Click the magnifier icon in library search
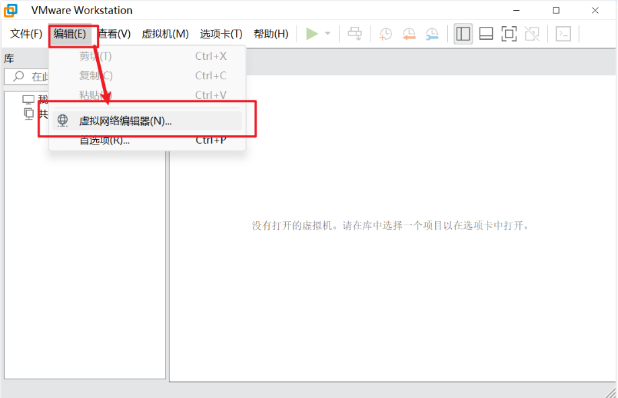618x398 pixels. (18, 76)
